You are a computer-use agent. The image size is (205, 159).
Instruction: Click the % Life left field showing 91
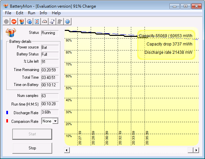[50, 62]
